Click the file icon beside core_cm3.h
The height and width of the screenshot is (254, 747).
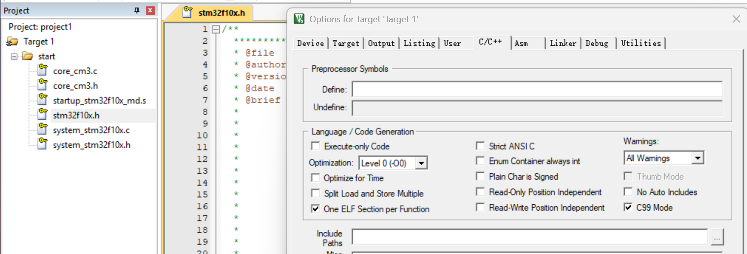pyautogui.click(x=43, y=85)
